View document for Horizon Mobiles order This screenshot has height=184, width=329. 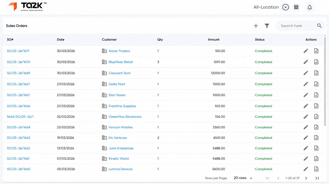[x=316, y=127]
